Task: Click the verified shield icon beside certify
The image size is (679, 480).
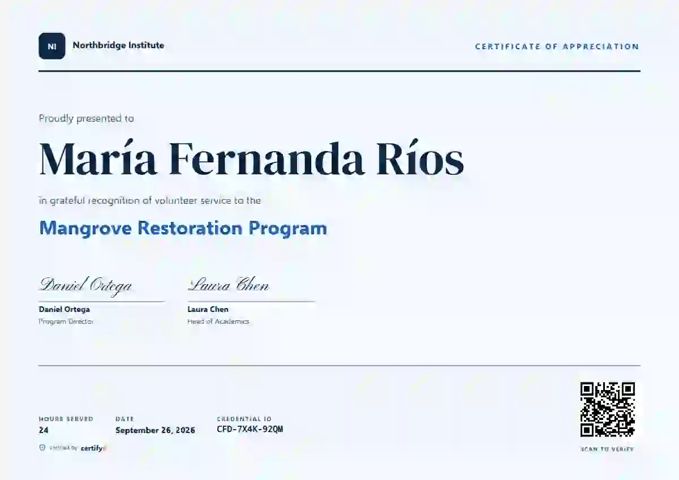Action: (x=42, y=448)
